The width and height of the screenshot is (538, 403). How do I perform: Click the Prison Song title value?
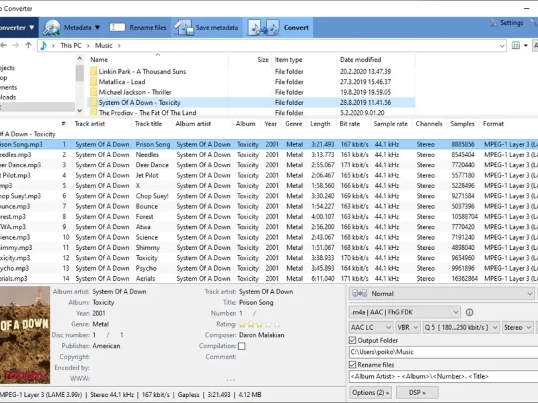coord(256,302)
